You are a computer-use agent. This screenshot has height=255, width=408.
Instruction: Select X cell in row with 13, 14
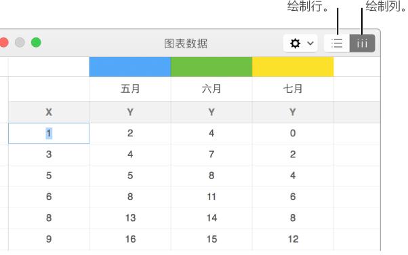click(49, 218)
